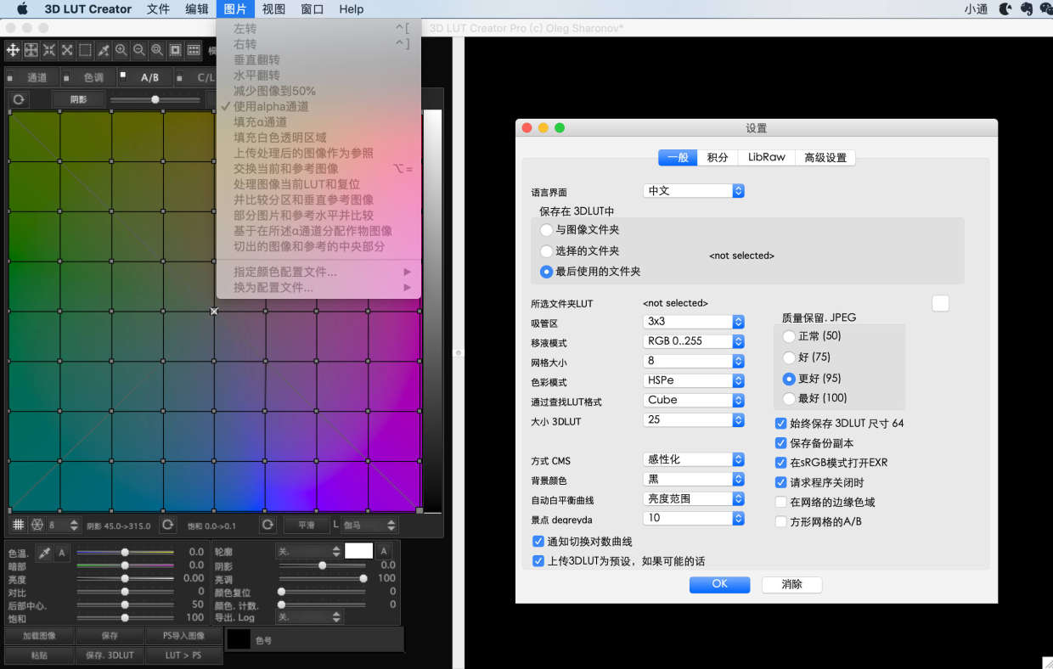Click the third magnifier zoom-reset icon

pos(157,50)
